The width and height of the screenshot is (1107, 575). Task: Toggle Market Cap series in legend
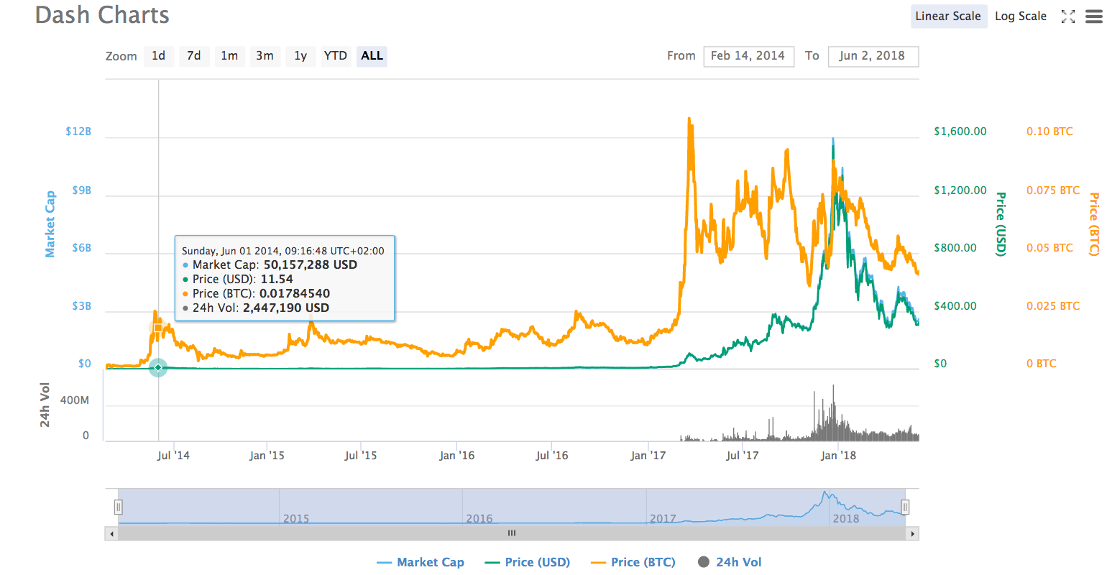click(421, 563)
